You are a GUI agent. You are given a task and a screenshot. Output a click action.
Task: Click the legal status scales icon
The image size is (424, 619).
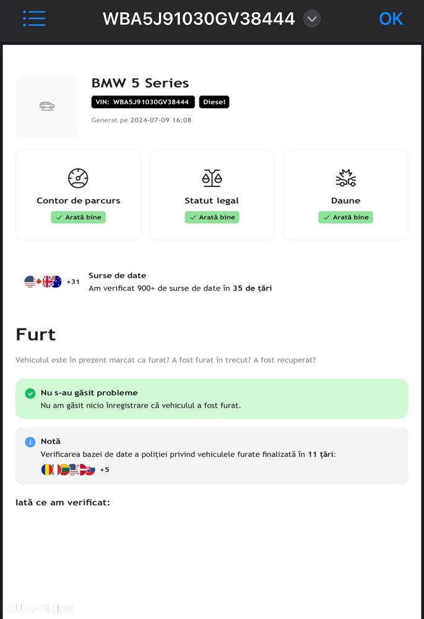212,178
